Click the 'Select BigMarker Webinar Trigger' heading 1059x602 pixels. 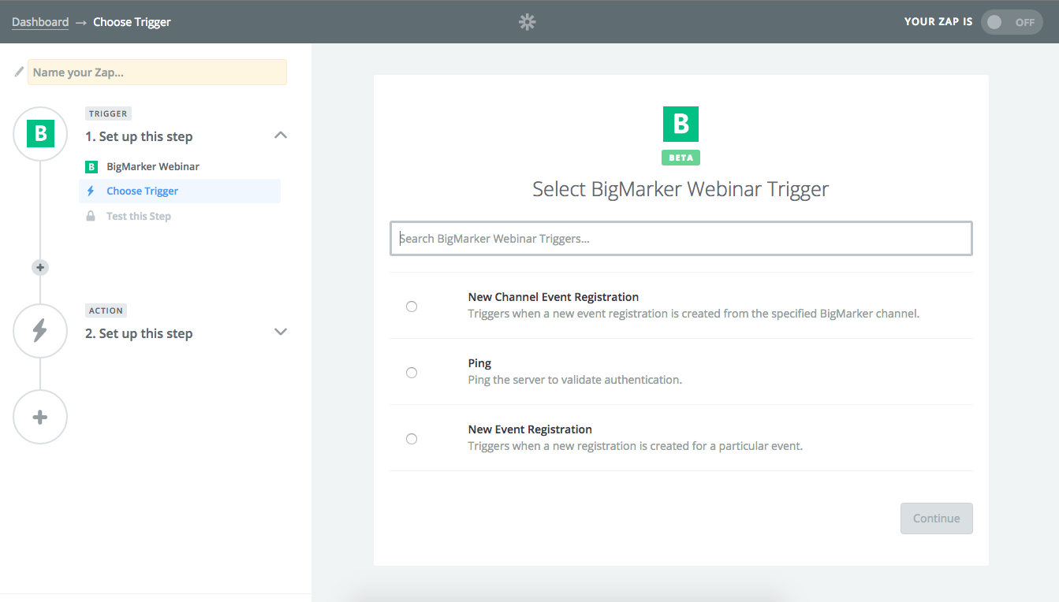(681, 189)
